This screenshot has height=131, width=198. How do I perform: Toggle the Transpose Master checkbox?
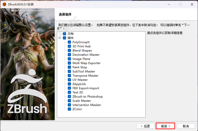[x=69, y=75]
